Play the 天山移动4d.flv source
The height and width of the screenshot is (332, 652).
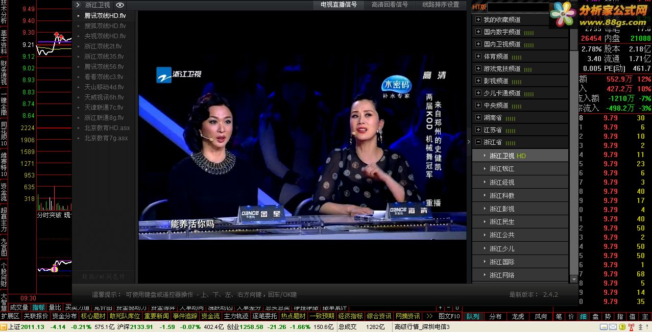point(105,87)
